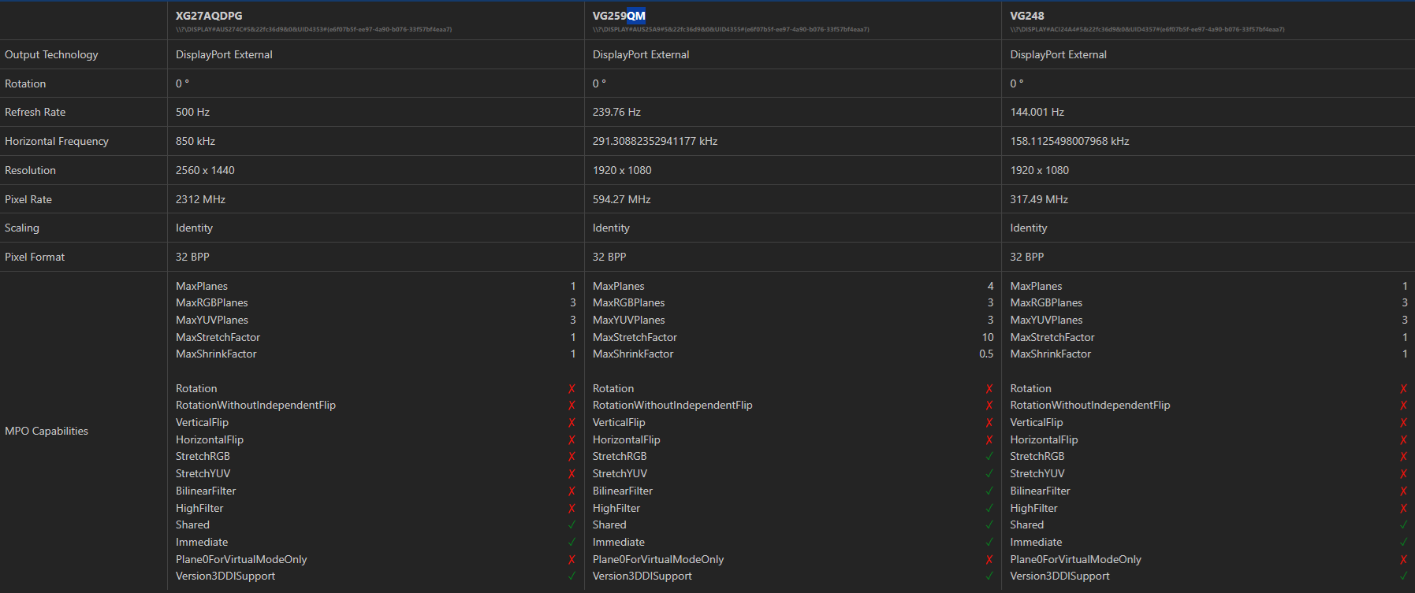
Task: Click the 158.1125498007968 kHz value
Action: coord(1070,142)
